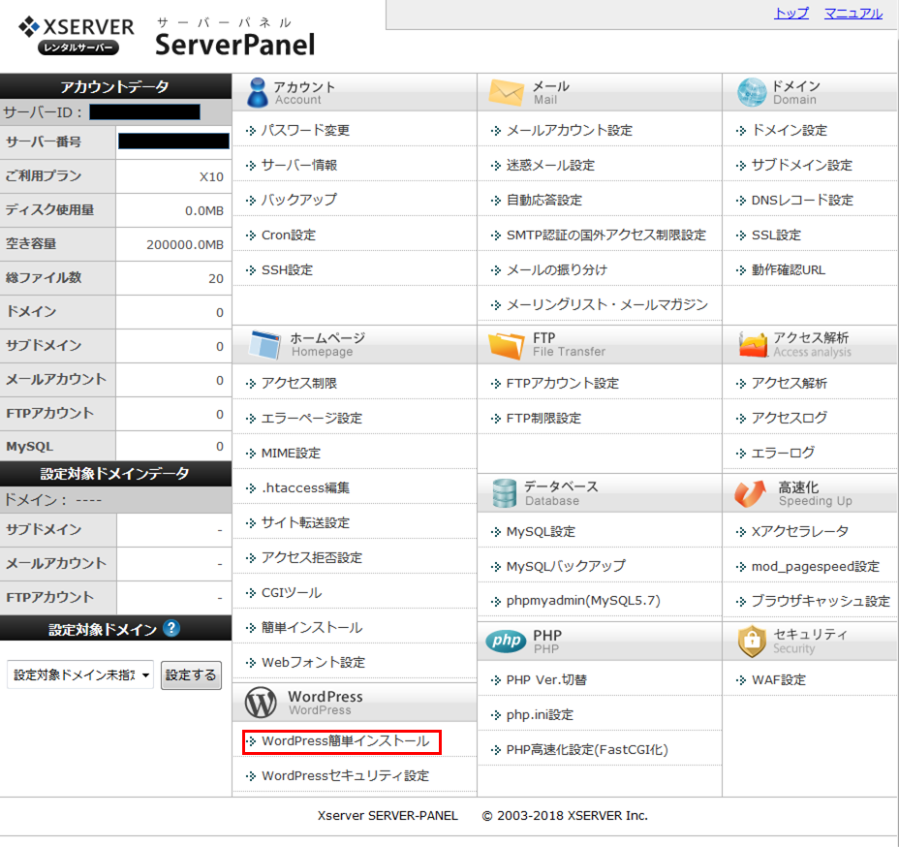Screen dimensions: 899x847
Task: Open DNSレコード設定
Action: 802,200
